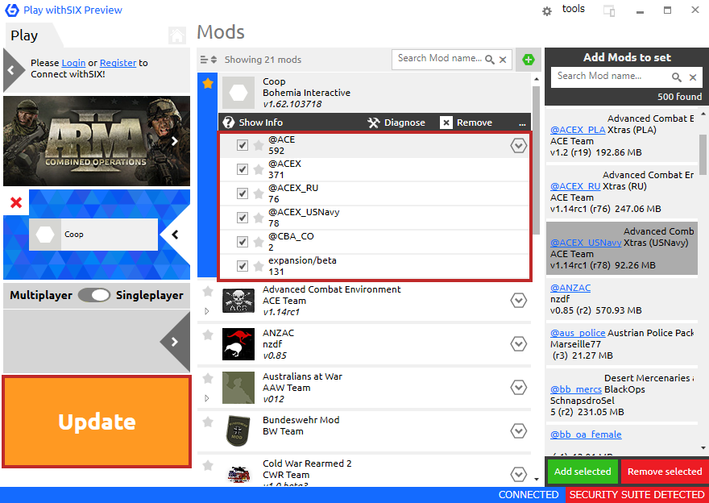Click Diagnose in Coop toolbar
This screenshot has width=709, height=503.
click(x=396, y=123)
